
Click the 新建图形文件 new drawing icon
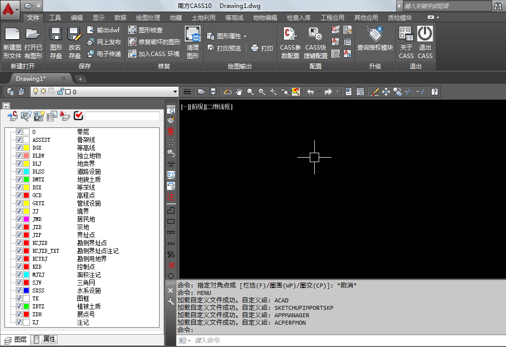click(x=12, y=35)
